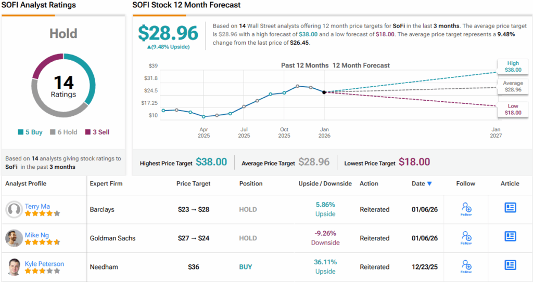Click Terry Ma's profile avatar
This screenshot has height=282, width=533.
coord(14,209)
